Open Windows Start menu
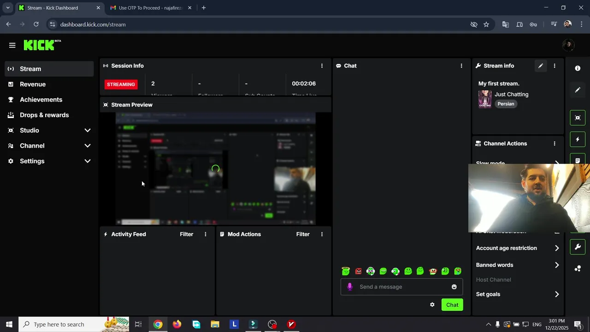 pos(9,324)
